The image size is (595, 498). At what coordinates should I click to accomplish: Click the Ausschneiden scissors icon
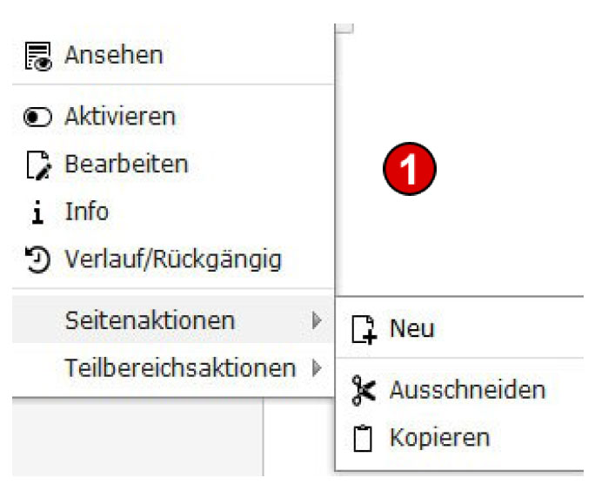point(363,390)
